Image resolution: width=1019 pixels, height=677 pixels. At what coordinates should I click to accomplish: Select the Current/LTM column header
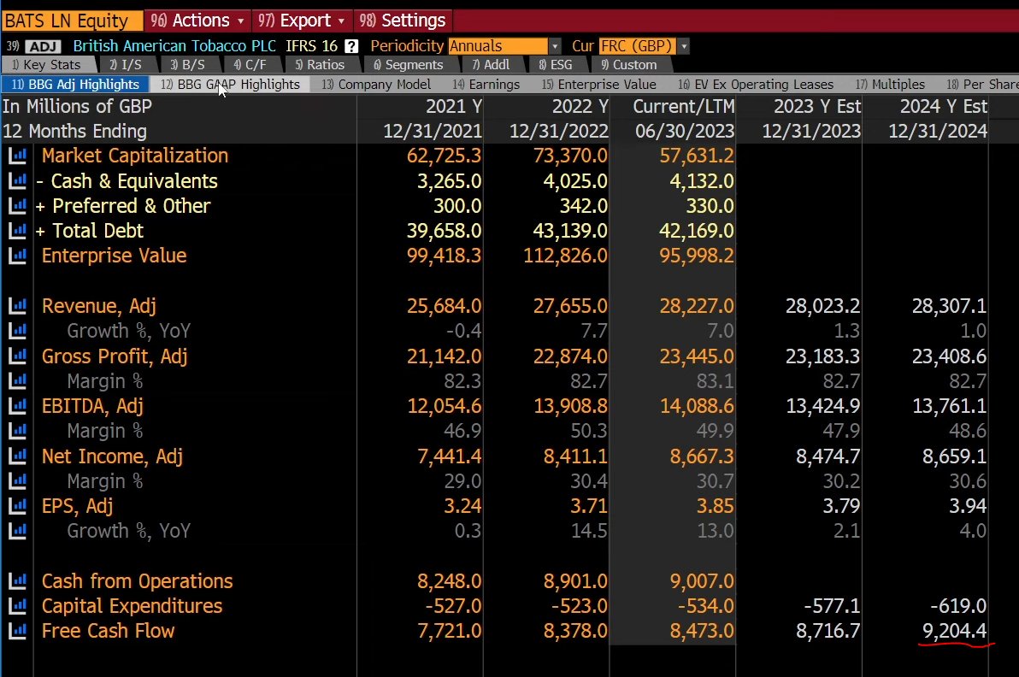tap(684, 107)
